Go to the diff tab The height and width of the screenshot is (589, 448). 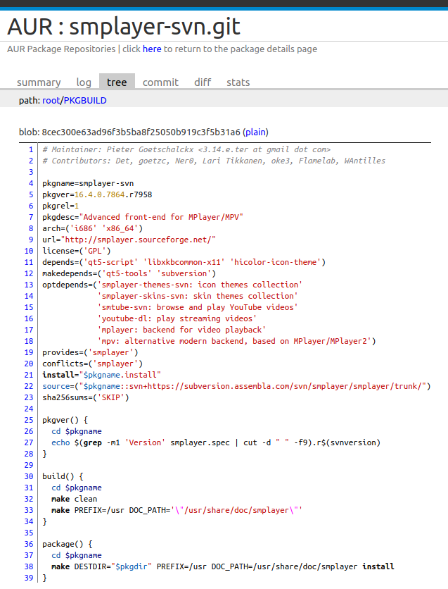tap(203, 82)
